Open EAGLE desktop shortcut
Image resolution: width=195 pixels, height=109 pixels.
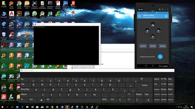[x=12, y=87]
